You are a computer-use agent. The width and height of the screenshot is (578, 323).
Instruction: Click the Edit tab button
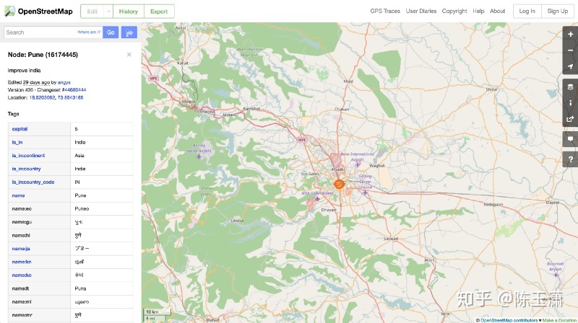tap(92, 12)
